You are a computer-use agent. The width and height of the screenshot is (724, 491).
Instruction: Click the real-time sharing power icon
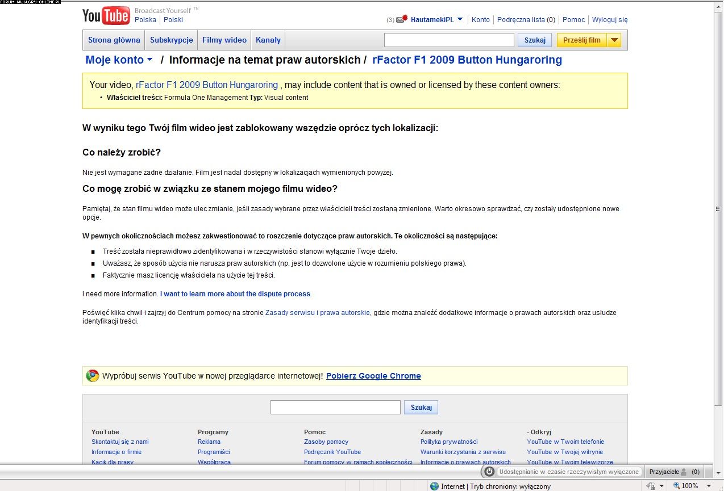[x=489, y=472]
